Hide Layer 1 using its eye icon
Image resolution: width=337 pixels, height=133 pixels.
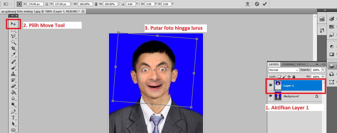(x=270, y=85)
